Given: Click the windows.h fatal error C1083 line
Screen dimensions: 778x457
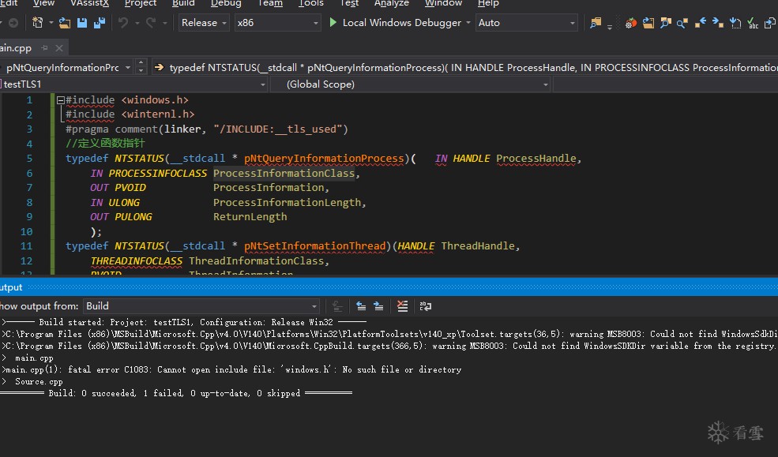Looking at the screenshot, I should (x=231, y=369).
